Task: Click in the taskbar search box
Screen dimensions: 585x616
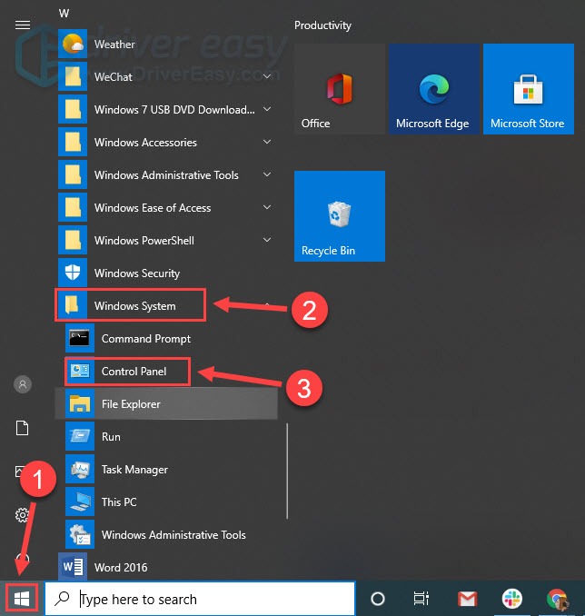Action: [201, 599]
